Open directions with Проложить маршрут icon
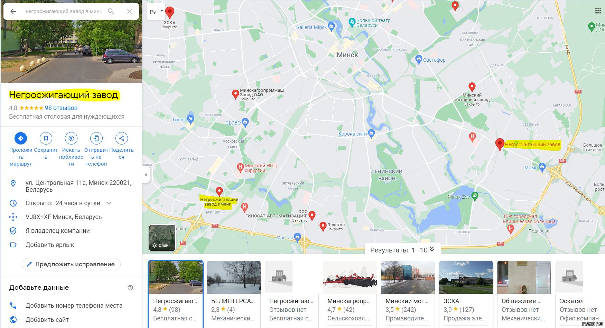Screen dimensions: 605x328 point(21,138)
